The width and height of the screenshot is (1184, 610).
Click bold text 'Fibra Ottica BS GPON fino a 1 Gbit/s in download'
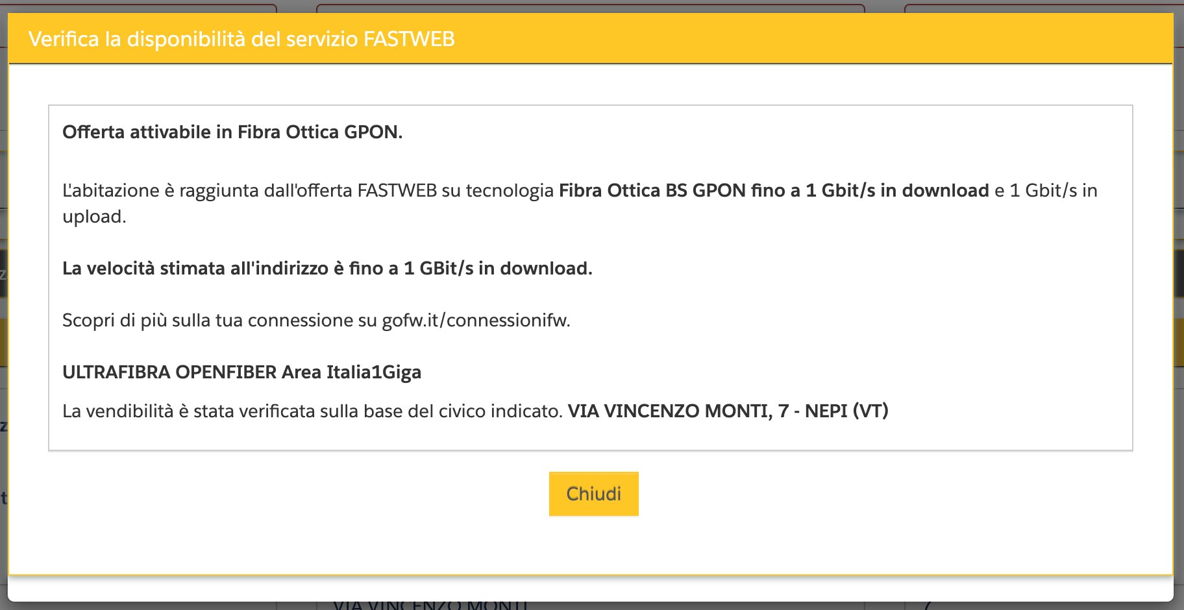click(774, 190)
